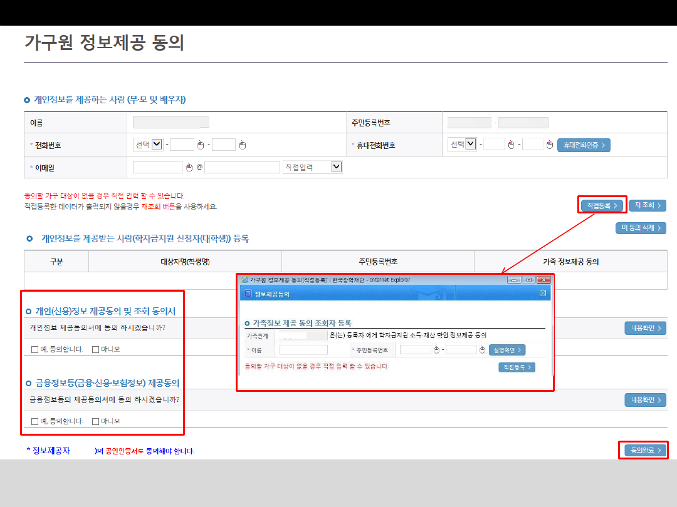Open the 휴대전화번호 prefix dropdown
The image size is (677, 507).
point(471,145)
